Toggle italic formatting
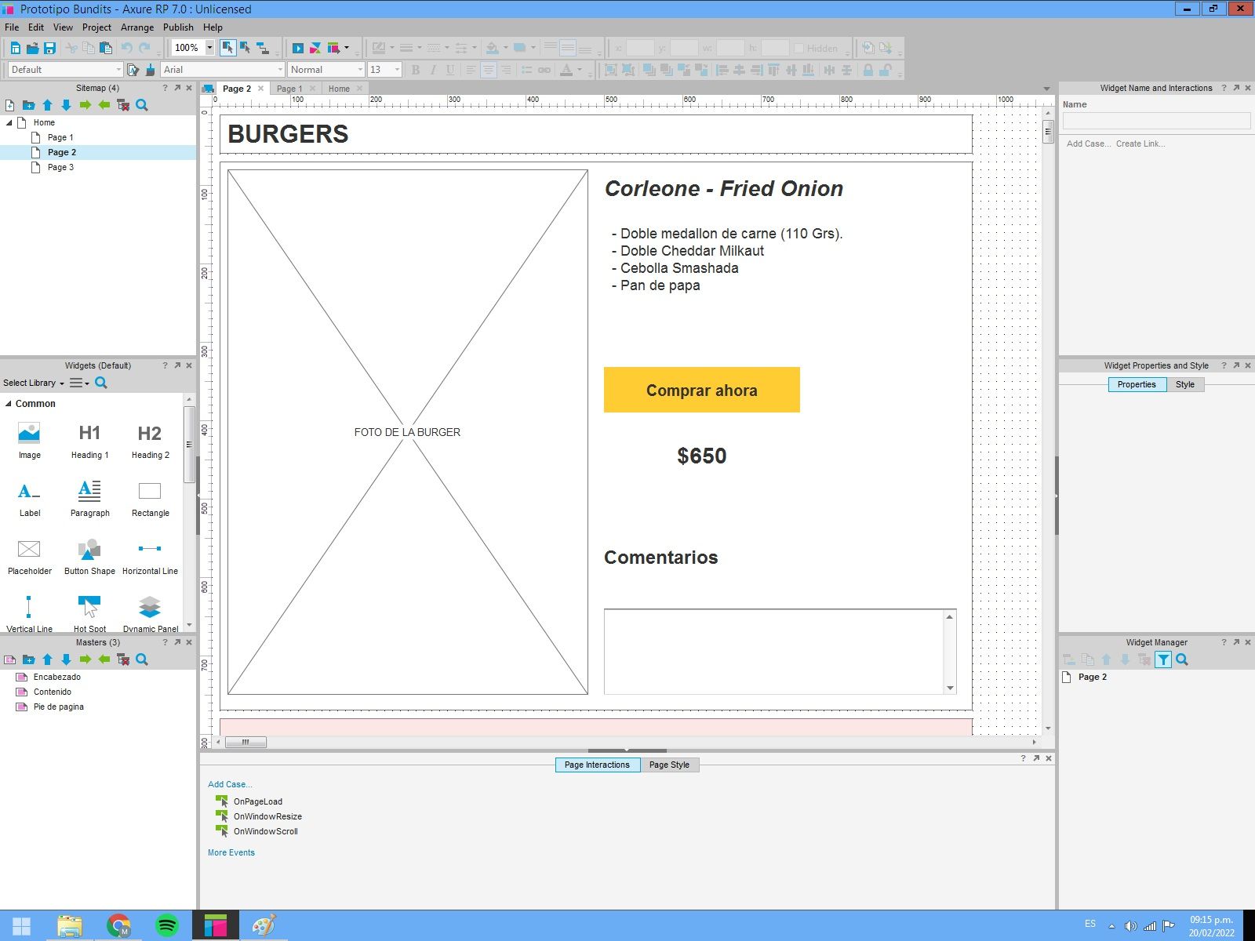 pos(432,70)
